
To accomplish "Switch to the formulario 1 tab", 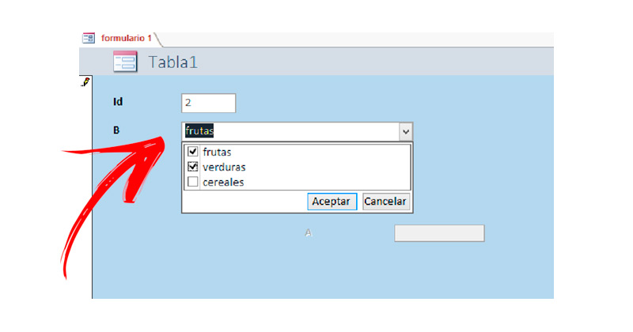I will [126, 38].
